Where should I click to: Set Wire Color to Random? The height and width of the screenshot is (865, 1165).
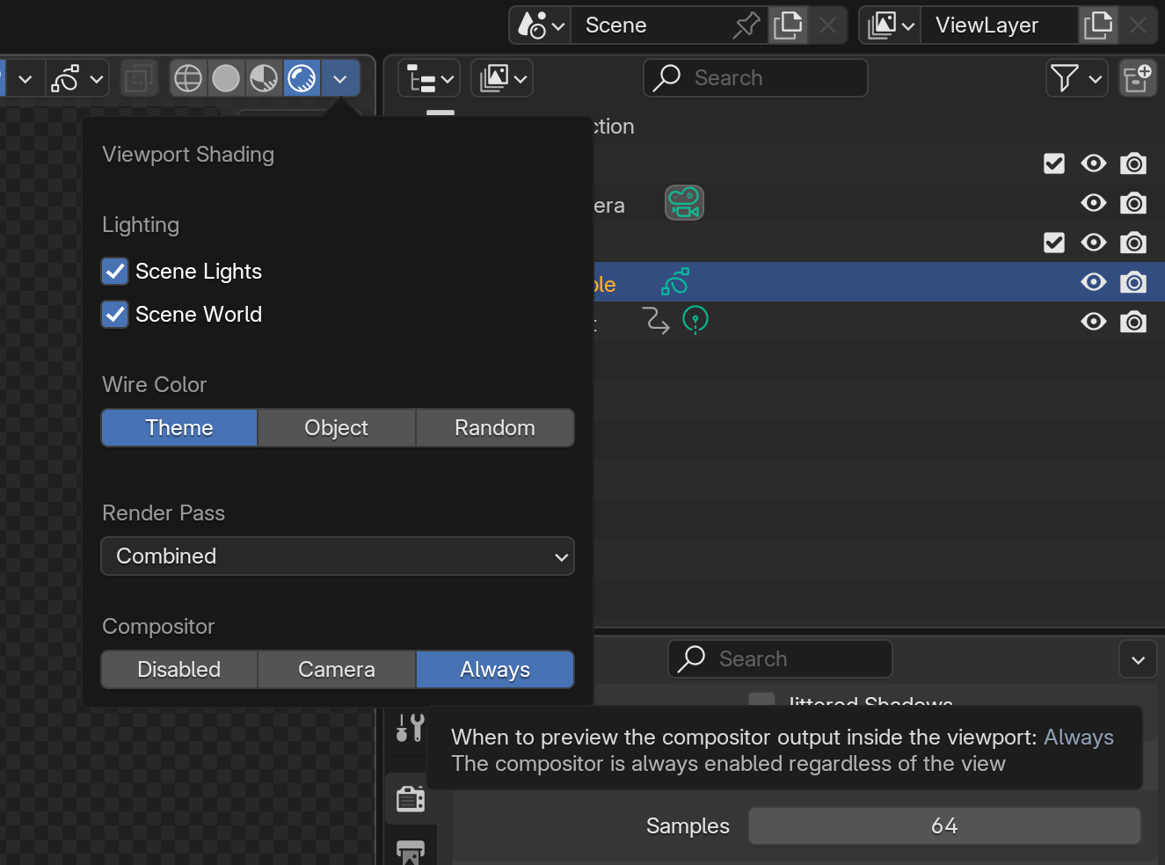[x=495, y=428]
